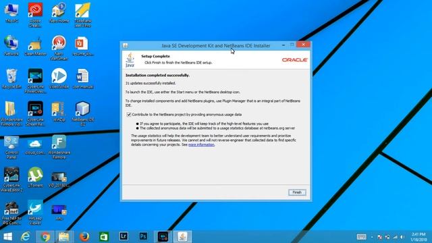The height and width of the screenshot is (243, 432).
Task: Open the Windows Start button
Action: [7, 237]
